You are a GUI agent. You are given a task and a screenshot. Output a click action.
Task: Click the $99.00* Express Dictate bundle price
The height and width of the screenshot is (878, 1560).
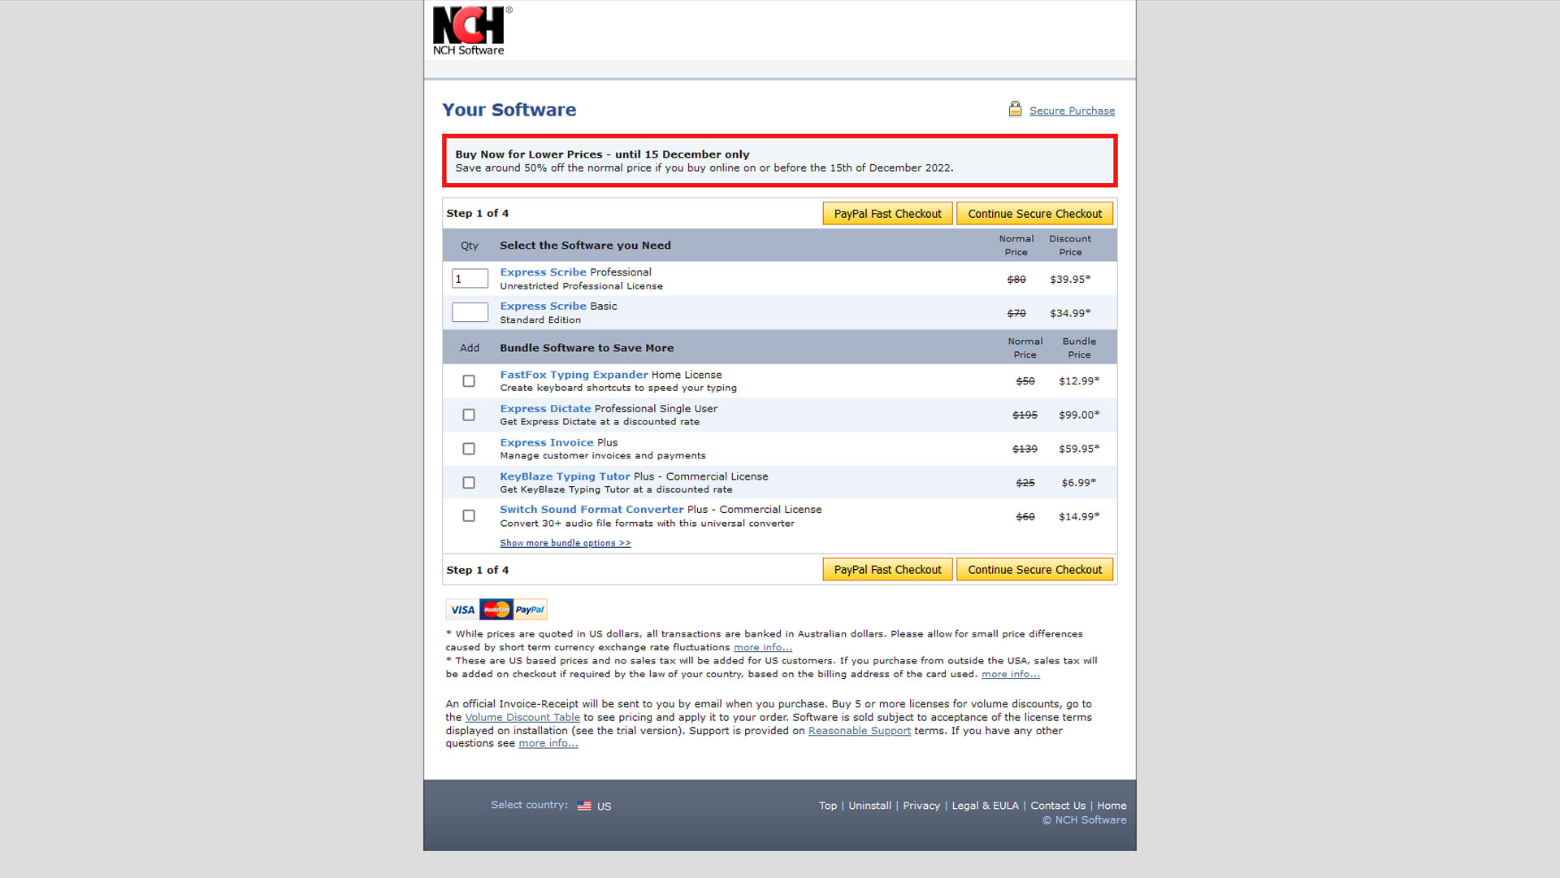[1079, 415]
